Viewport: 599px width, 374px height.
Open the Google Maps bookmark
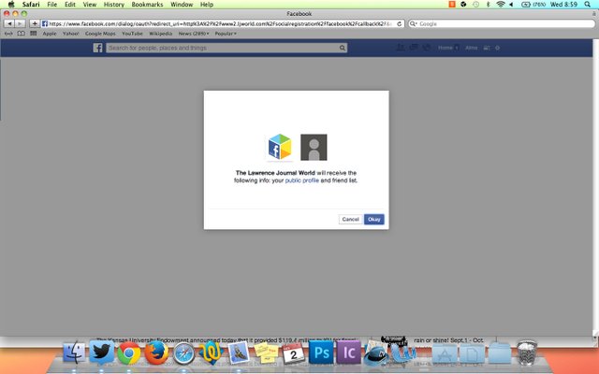pyautogui.click(x=100, y=34)
